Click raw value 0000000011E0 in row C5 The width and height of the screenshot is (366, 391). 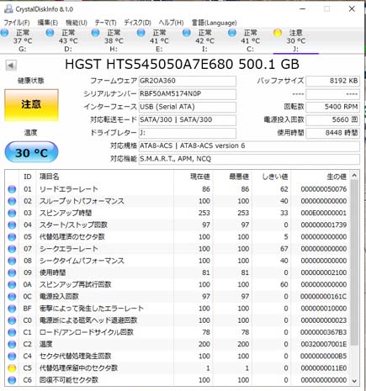click(323, 368)
